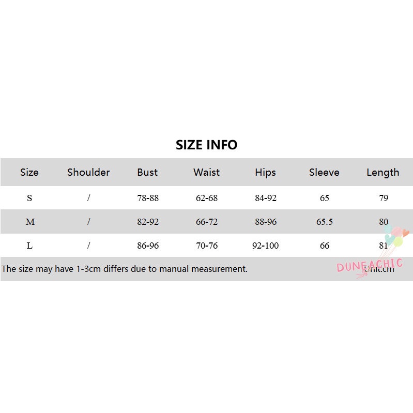The height and width of the screenshot is (413, 413).
Task: Select the L size row label
Action: pyautogui.click(x=29, y=246)
